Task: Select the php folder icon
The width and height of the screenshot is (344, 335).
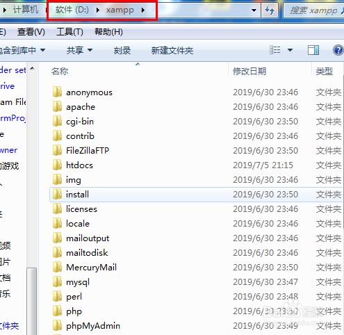Action: 57,311
